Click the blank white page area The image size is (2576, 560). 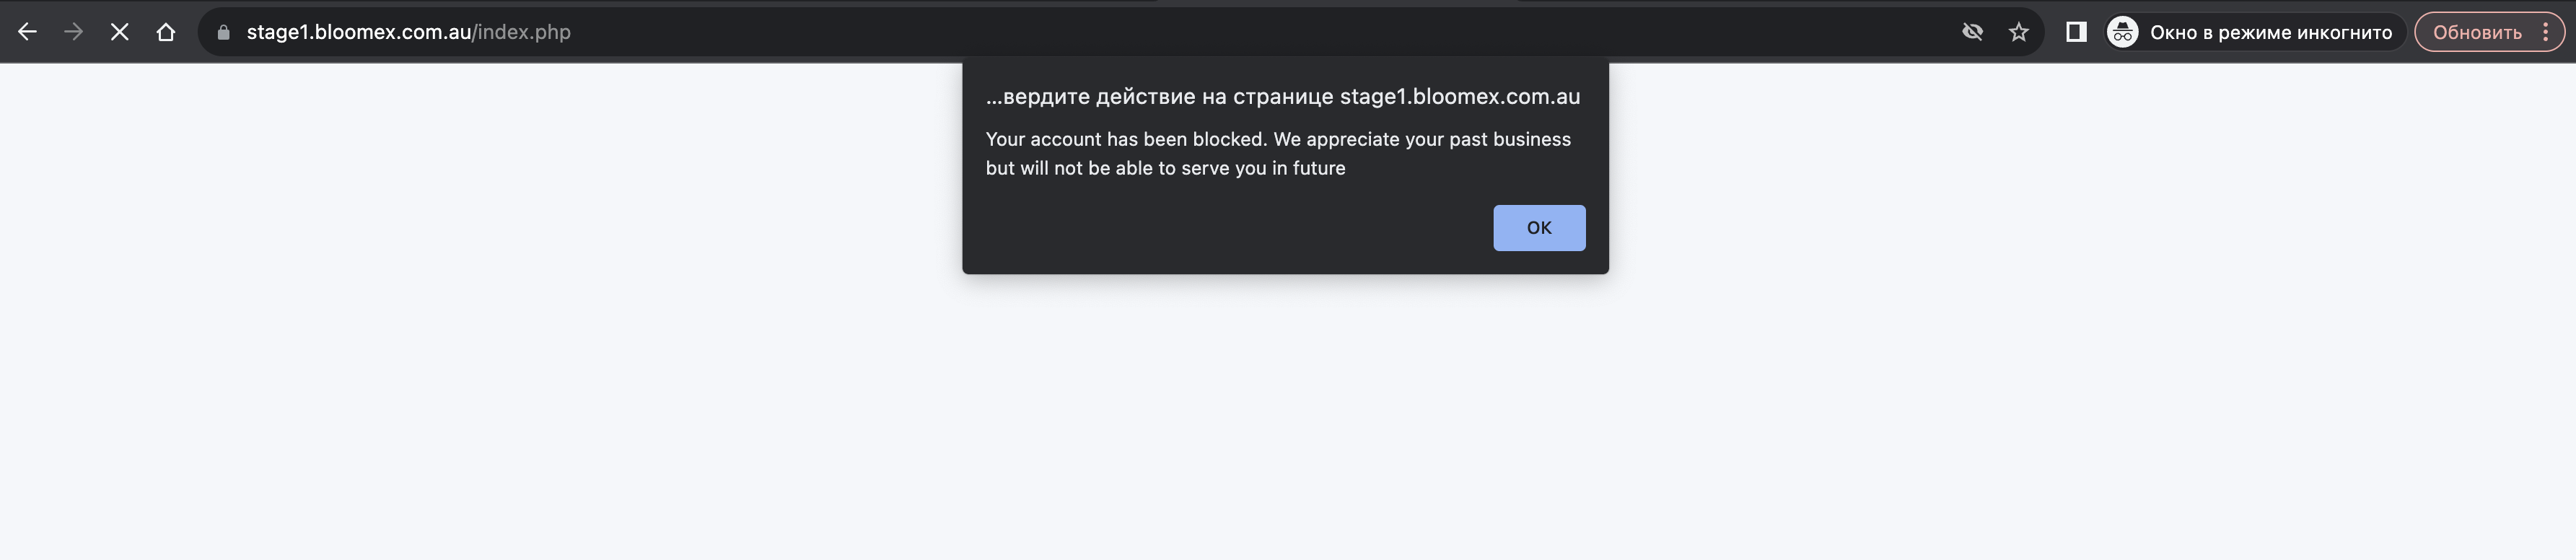tap(1288, 420)
